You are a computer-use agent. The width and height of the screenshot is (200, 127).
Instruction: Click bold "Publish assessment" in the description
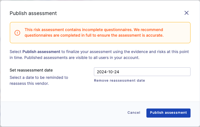pyautogui.click(x=41, y=52)
